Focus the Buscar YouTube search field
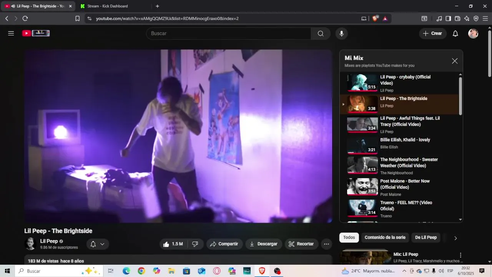Image resolution: width=492 pixels, height=277 pixels. click(x=228, y=33)
